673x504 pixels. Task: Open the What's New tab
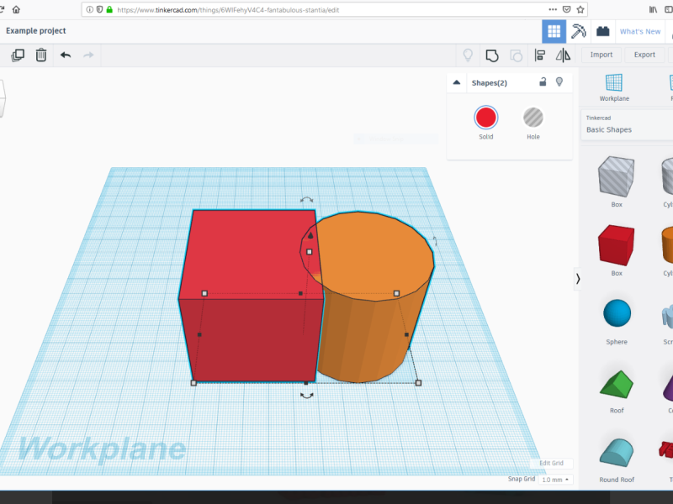639,31
